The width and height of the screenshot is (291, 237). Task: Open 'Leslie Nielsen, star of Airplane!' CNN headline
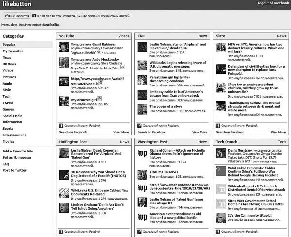click(x=178, y=46)
